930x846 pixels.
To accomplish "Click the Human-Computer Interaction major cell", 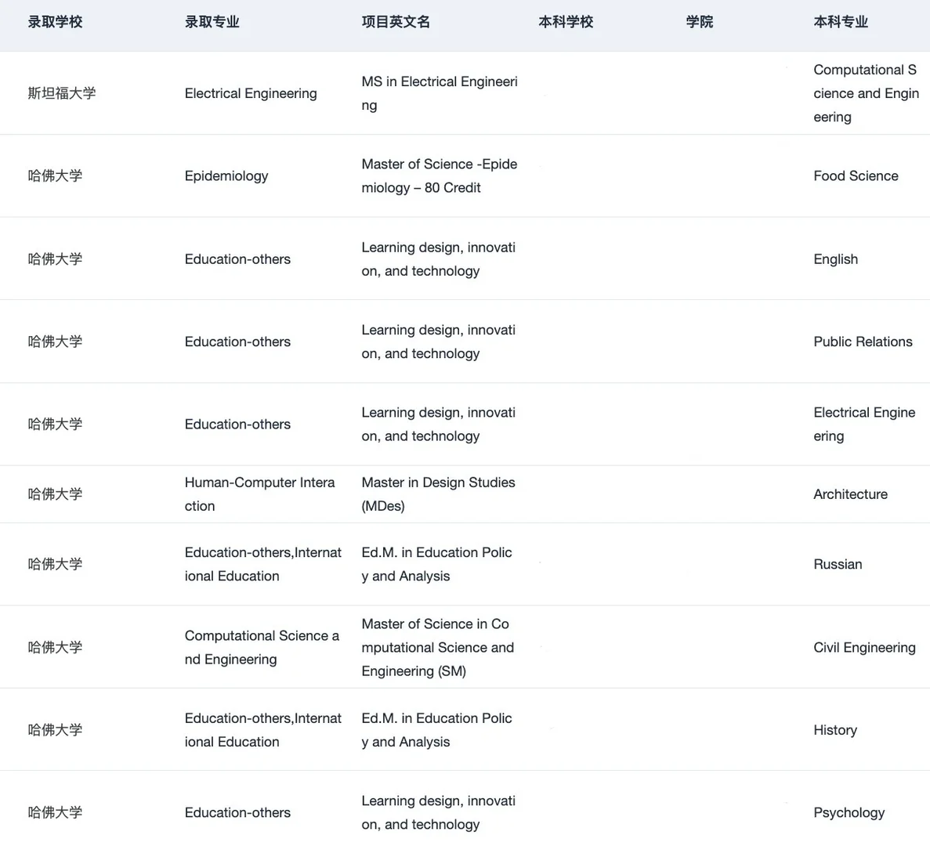I will tap(260, 493).
